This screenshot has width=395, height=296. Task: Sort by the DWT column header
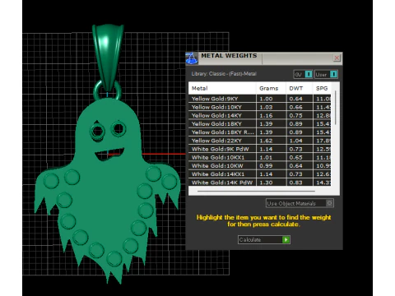[x=300, y=88]
